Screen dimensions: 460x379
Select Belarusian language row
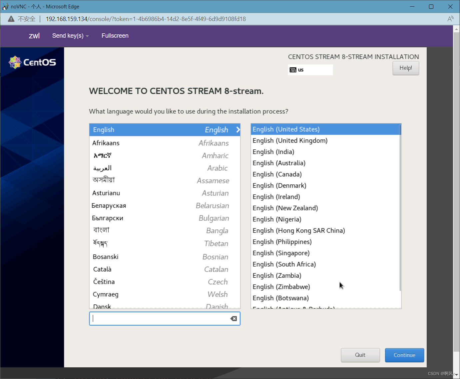[x=165, y=206]
